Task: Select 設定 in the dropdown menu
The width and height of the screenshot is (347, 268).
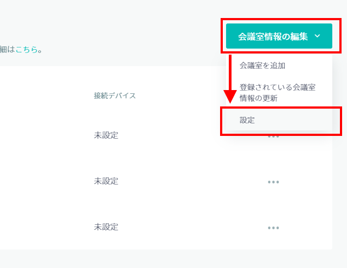Action: (x=279, y=120)
